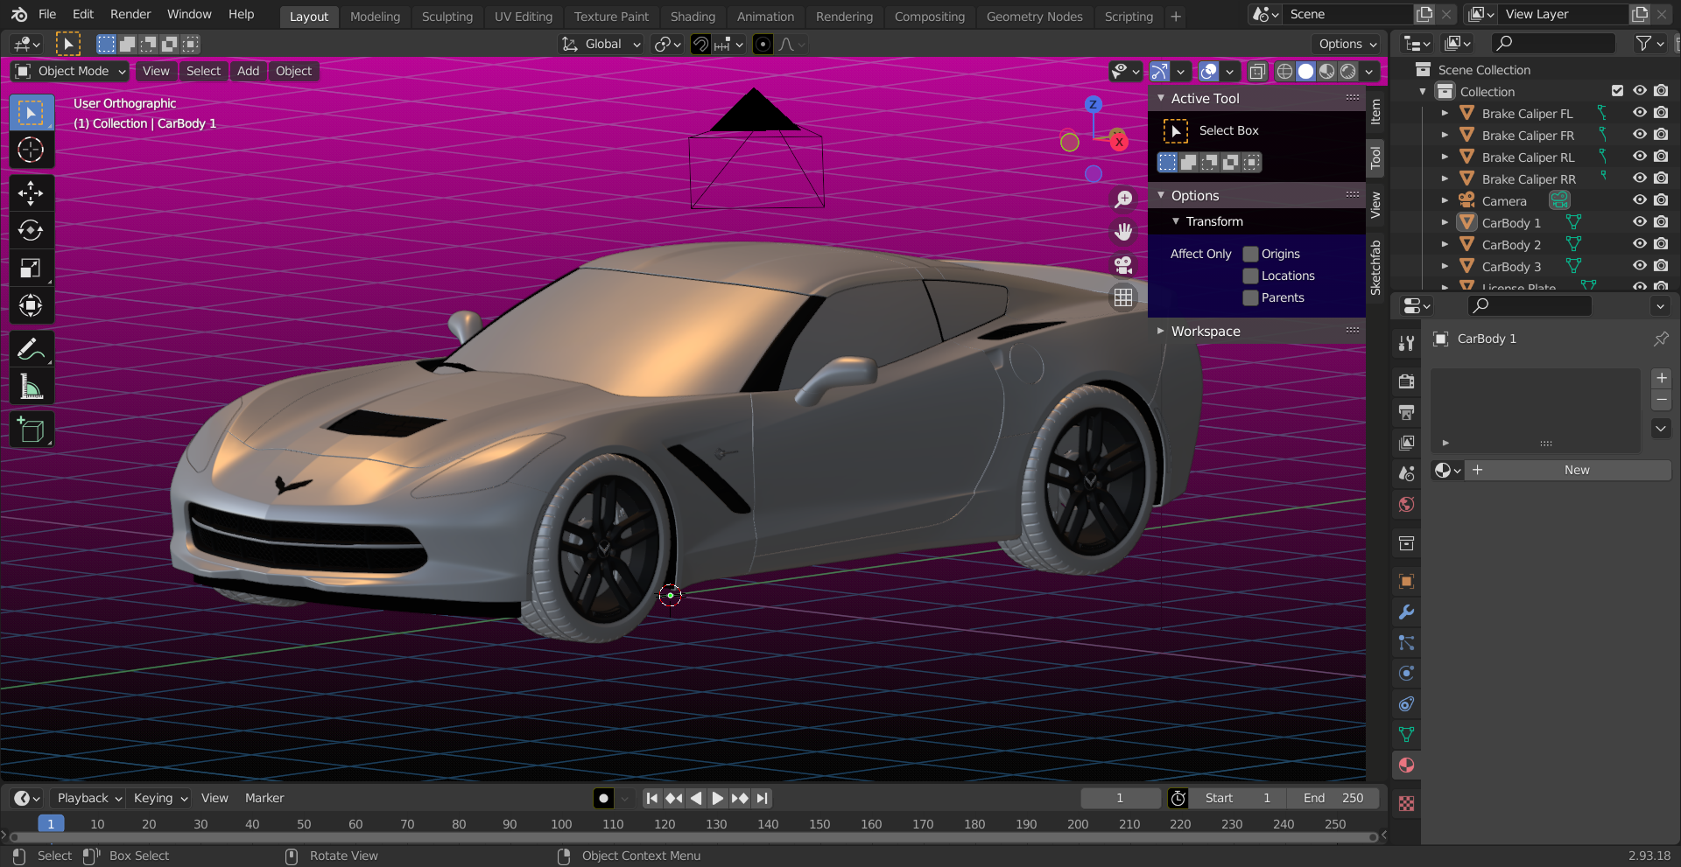
Task: Open viewport Add menu
Action: pos(248,71)
